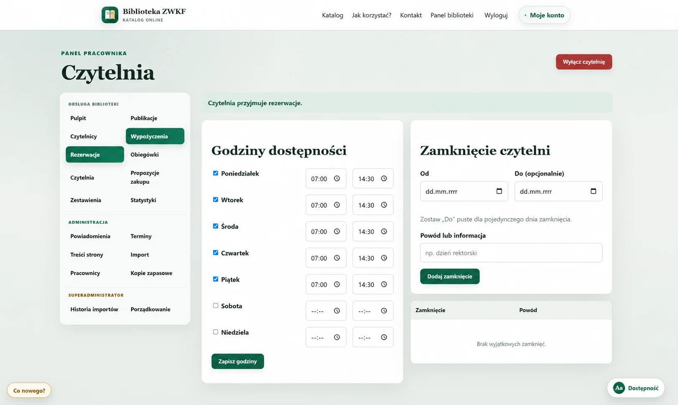Toggle the Środa checkbox

pyautogui.click(x=216, y=226)
